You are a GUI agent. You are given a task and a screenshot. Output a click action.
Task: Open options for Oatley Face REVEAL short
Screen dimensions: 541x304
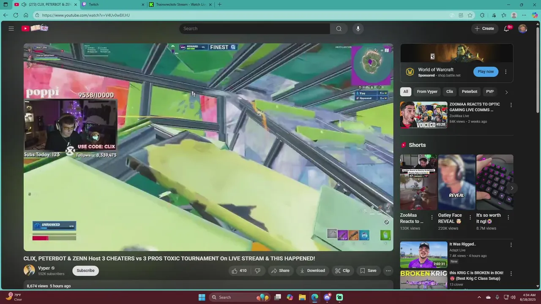tap(470, 217)
